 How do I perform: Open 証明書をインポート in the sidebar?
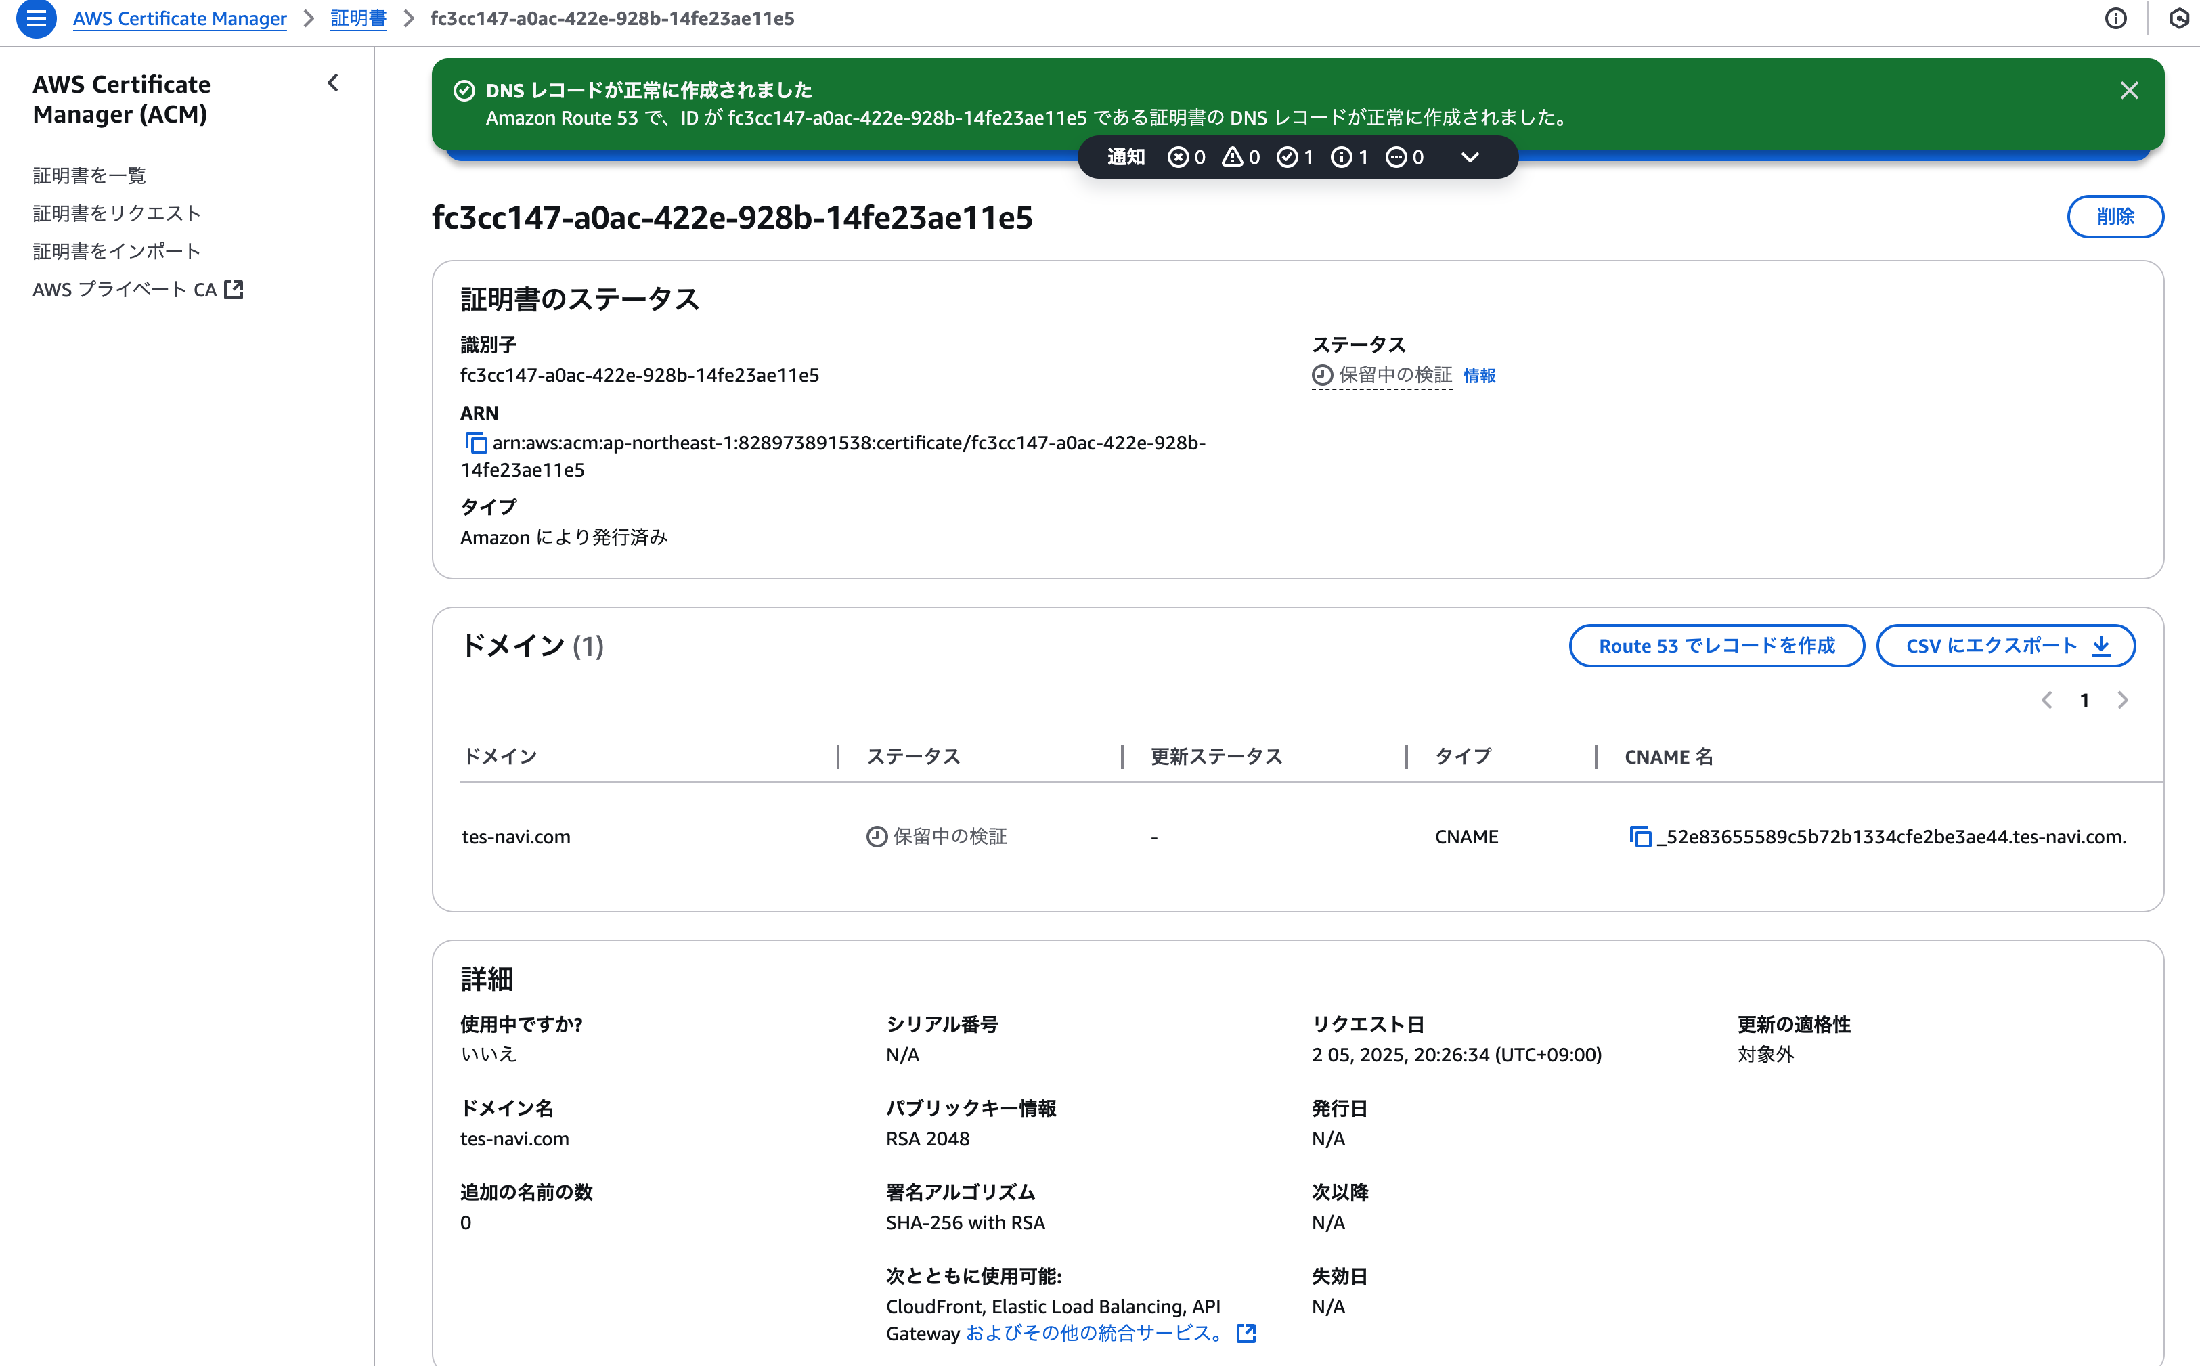click(116, 251)
